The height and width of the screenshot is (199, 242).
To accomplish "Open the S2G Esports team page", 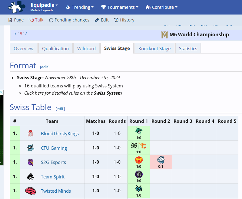I will [x=53, y=162].
